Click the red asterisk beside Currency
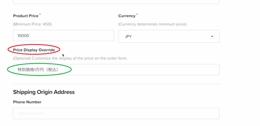The image size is (260, 126). pos(137,15)
